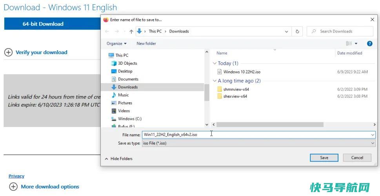The width and height of the screenshot is (380, 196).
Task: Click the This PC computer icon
Action: pos(111,55)
